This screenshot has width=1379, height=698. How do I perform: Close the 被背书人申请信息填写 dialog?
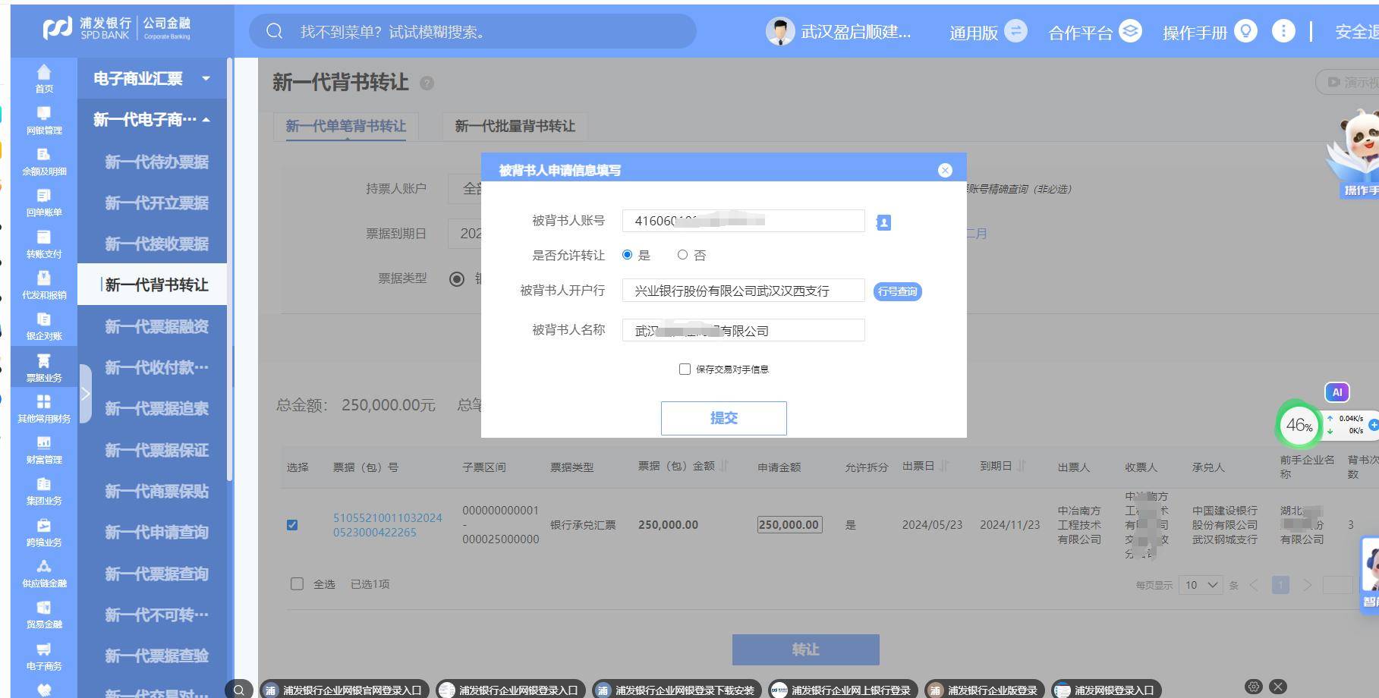point(945,171)
